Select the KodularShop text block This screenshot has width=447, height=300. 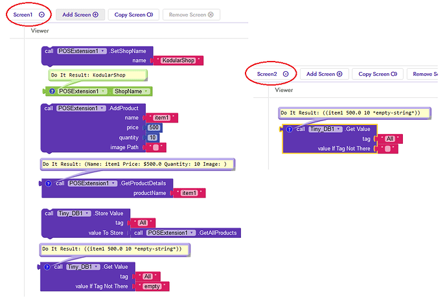click(179, 60)
